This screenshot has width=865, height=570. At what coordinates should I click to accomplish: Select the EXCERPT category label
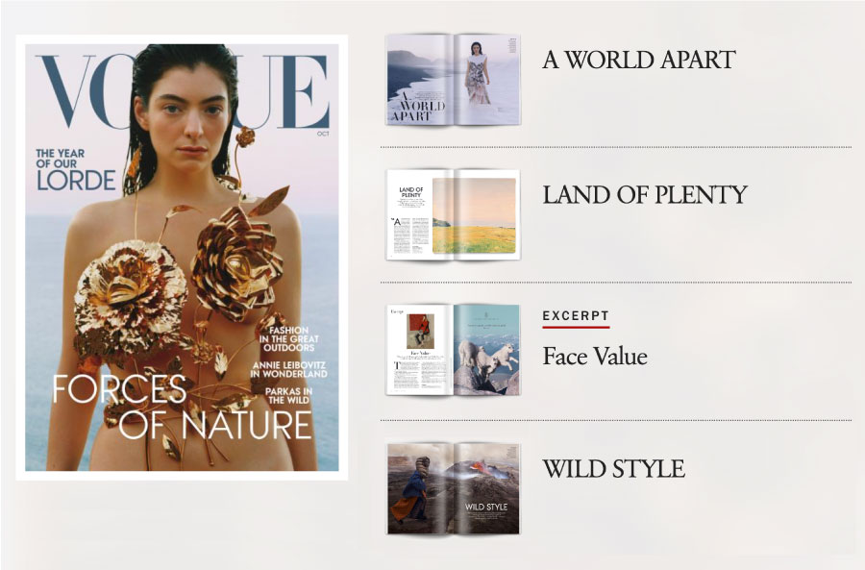(x=576, y=316)
